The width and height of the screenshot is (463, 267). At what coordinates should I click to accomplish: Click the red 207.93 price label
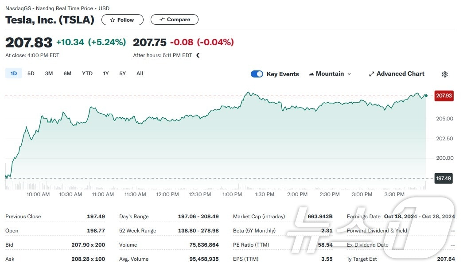click(444, 96)
